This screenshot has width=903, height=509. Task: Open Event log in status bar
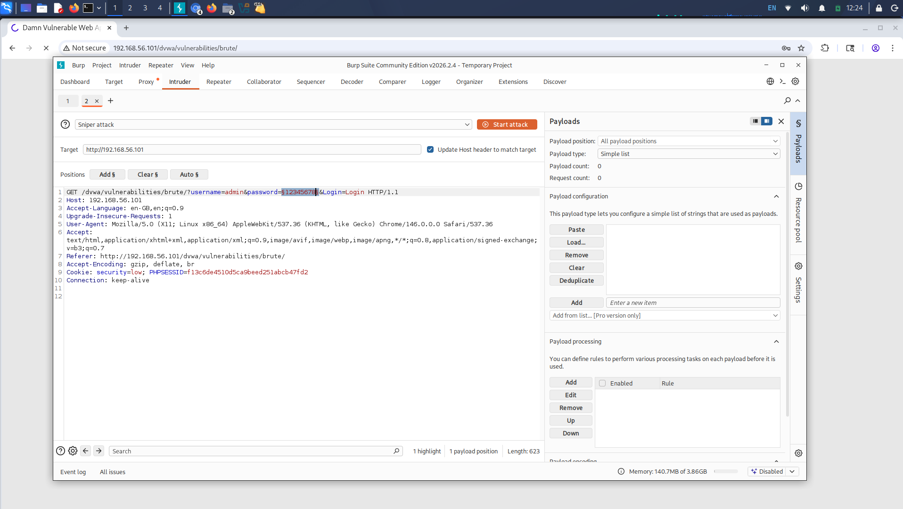(x=73, y=472)
